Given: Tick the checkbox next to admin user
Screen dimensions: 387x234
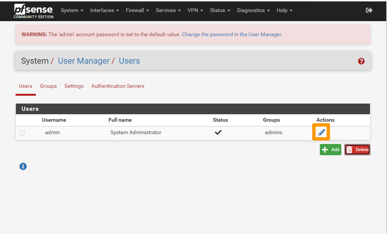Looking at the screenshot, I should coord(22,133).
